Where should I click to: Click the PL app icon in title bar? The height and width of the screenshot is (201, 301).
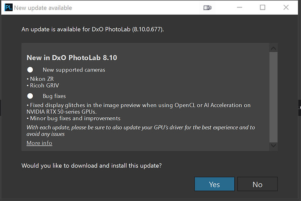tap(7, 7)
